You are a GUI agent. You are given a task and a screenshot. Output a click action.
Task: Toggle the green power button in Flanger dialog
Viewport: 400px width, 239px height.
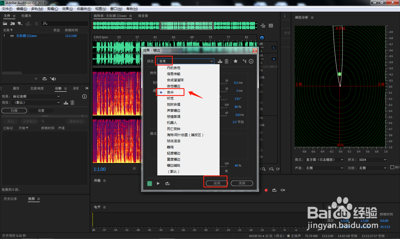149,183
